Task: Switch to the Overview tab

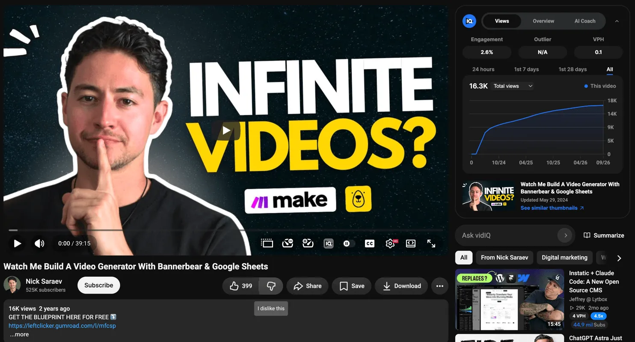Action: (543, 21)
